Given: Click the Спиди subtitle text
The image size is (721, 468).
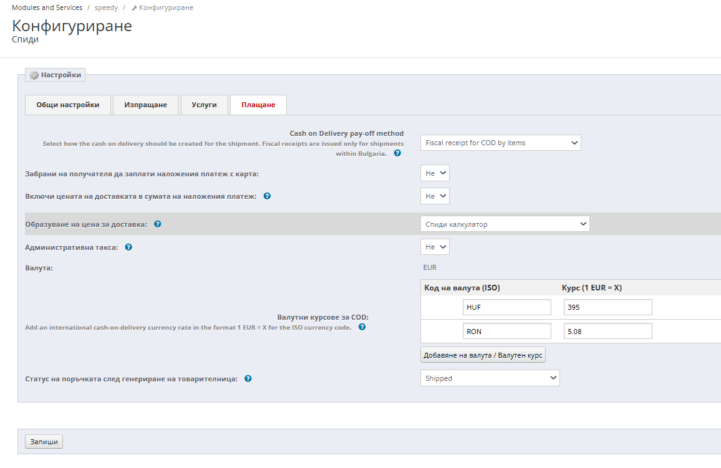Looking at the screenshot, I should [x=26, y=39].
